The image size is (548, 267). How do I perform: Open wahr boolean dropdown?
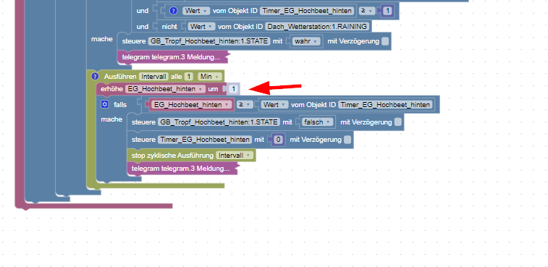pos(306,41)
